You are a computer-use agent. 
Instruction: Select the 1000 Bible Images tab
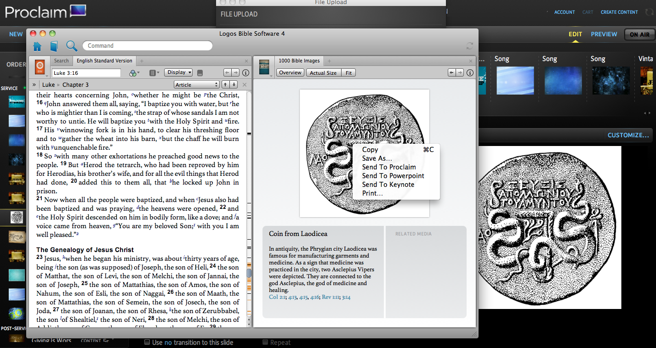(299, 61)
